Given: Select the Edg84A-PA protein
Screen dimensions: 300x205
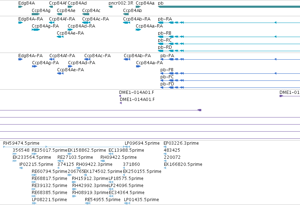Looking at the screenshot, I should click(20, 59).
